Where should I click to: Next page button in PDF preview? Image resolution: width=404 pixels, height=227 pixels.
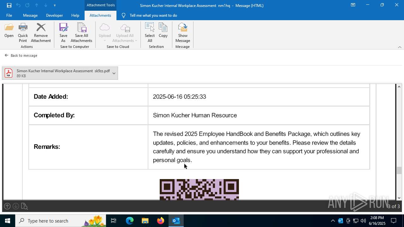[16, 206]
